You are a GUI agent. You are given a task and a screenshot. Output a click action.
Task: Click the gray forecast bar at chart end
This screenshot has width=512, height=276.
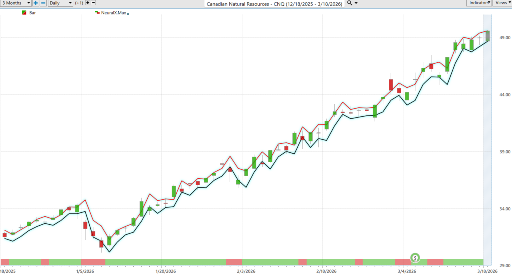coord(488,36)
